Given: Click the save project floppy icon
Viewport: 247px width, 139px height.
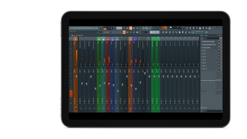Looking at the screenshot, I should [x=200, y=28].
